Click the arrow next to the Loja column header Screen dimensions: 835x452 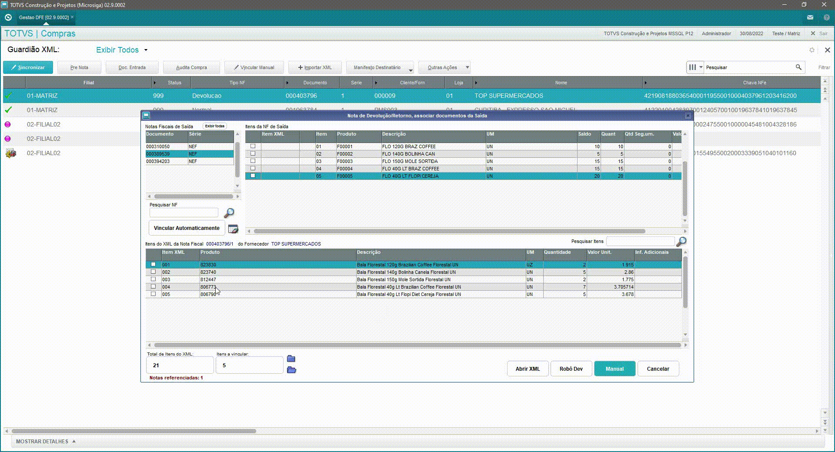coord(476,83)
